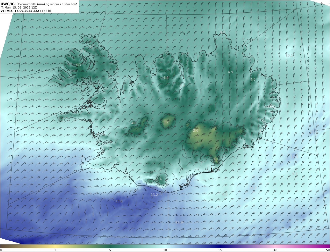Click the colorbar tick label 10
This screenshot has height=252, width=330.
[165, 250]
